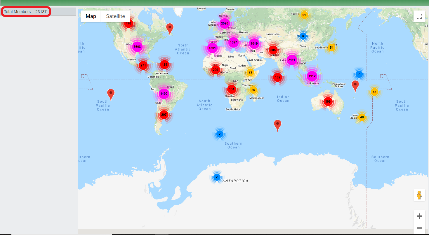This screenshot has height=235, width=429.
Task: Zoom out with the minus button
Action: pyautogui.click(x=419, y=228)
